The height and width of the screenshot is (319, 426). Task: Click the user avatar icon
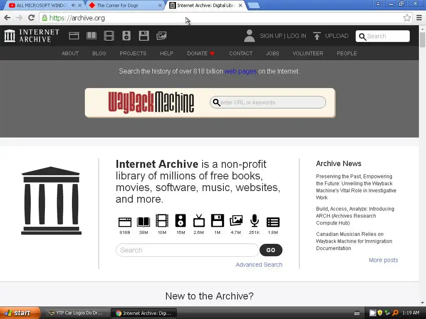click(x=249, y=36)
